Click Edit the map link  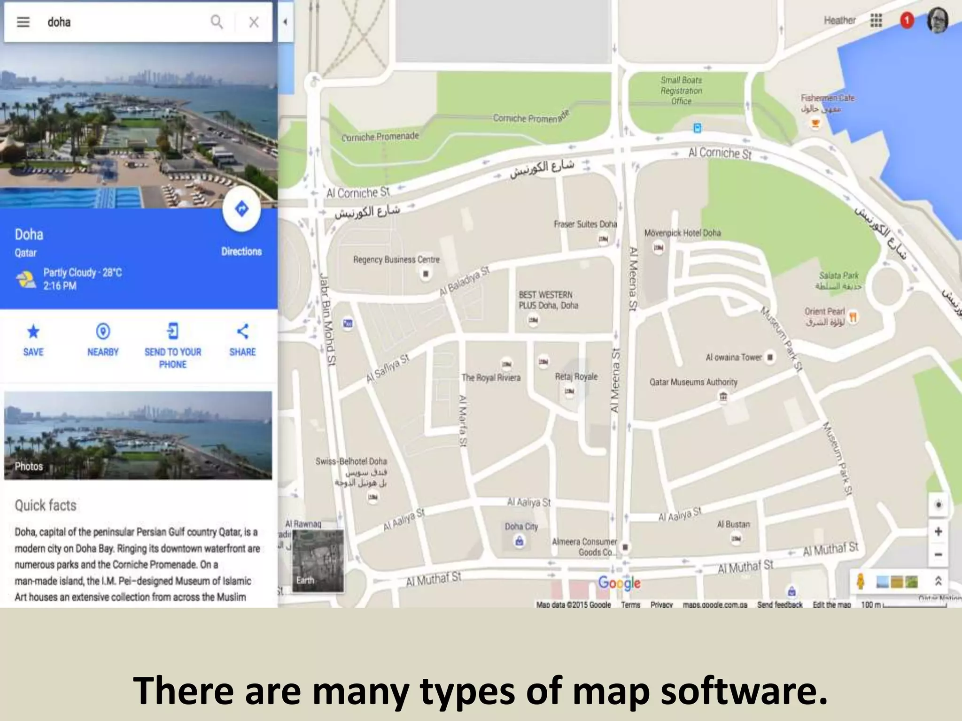click(832, 605)
